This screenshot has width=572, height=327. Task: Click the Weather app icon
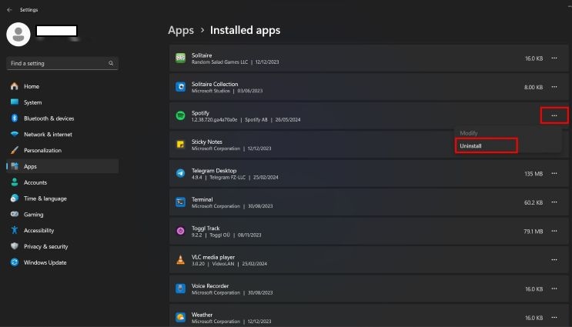(x=180, y=317)
